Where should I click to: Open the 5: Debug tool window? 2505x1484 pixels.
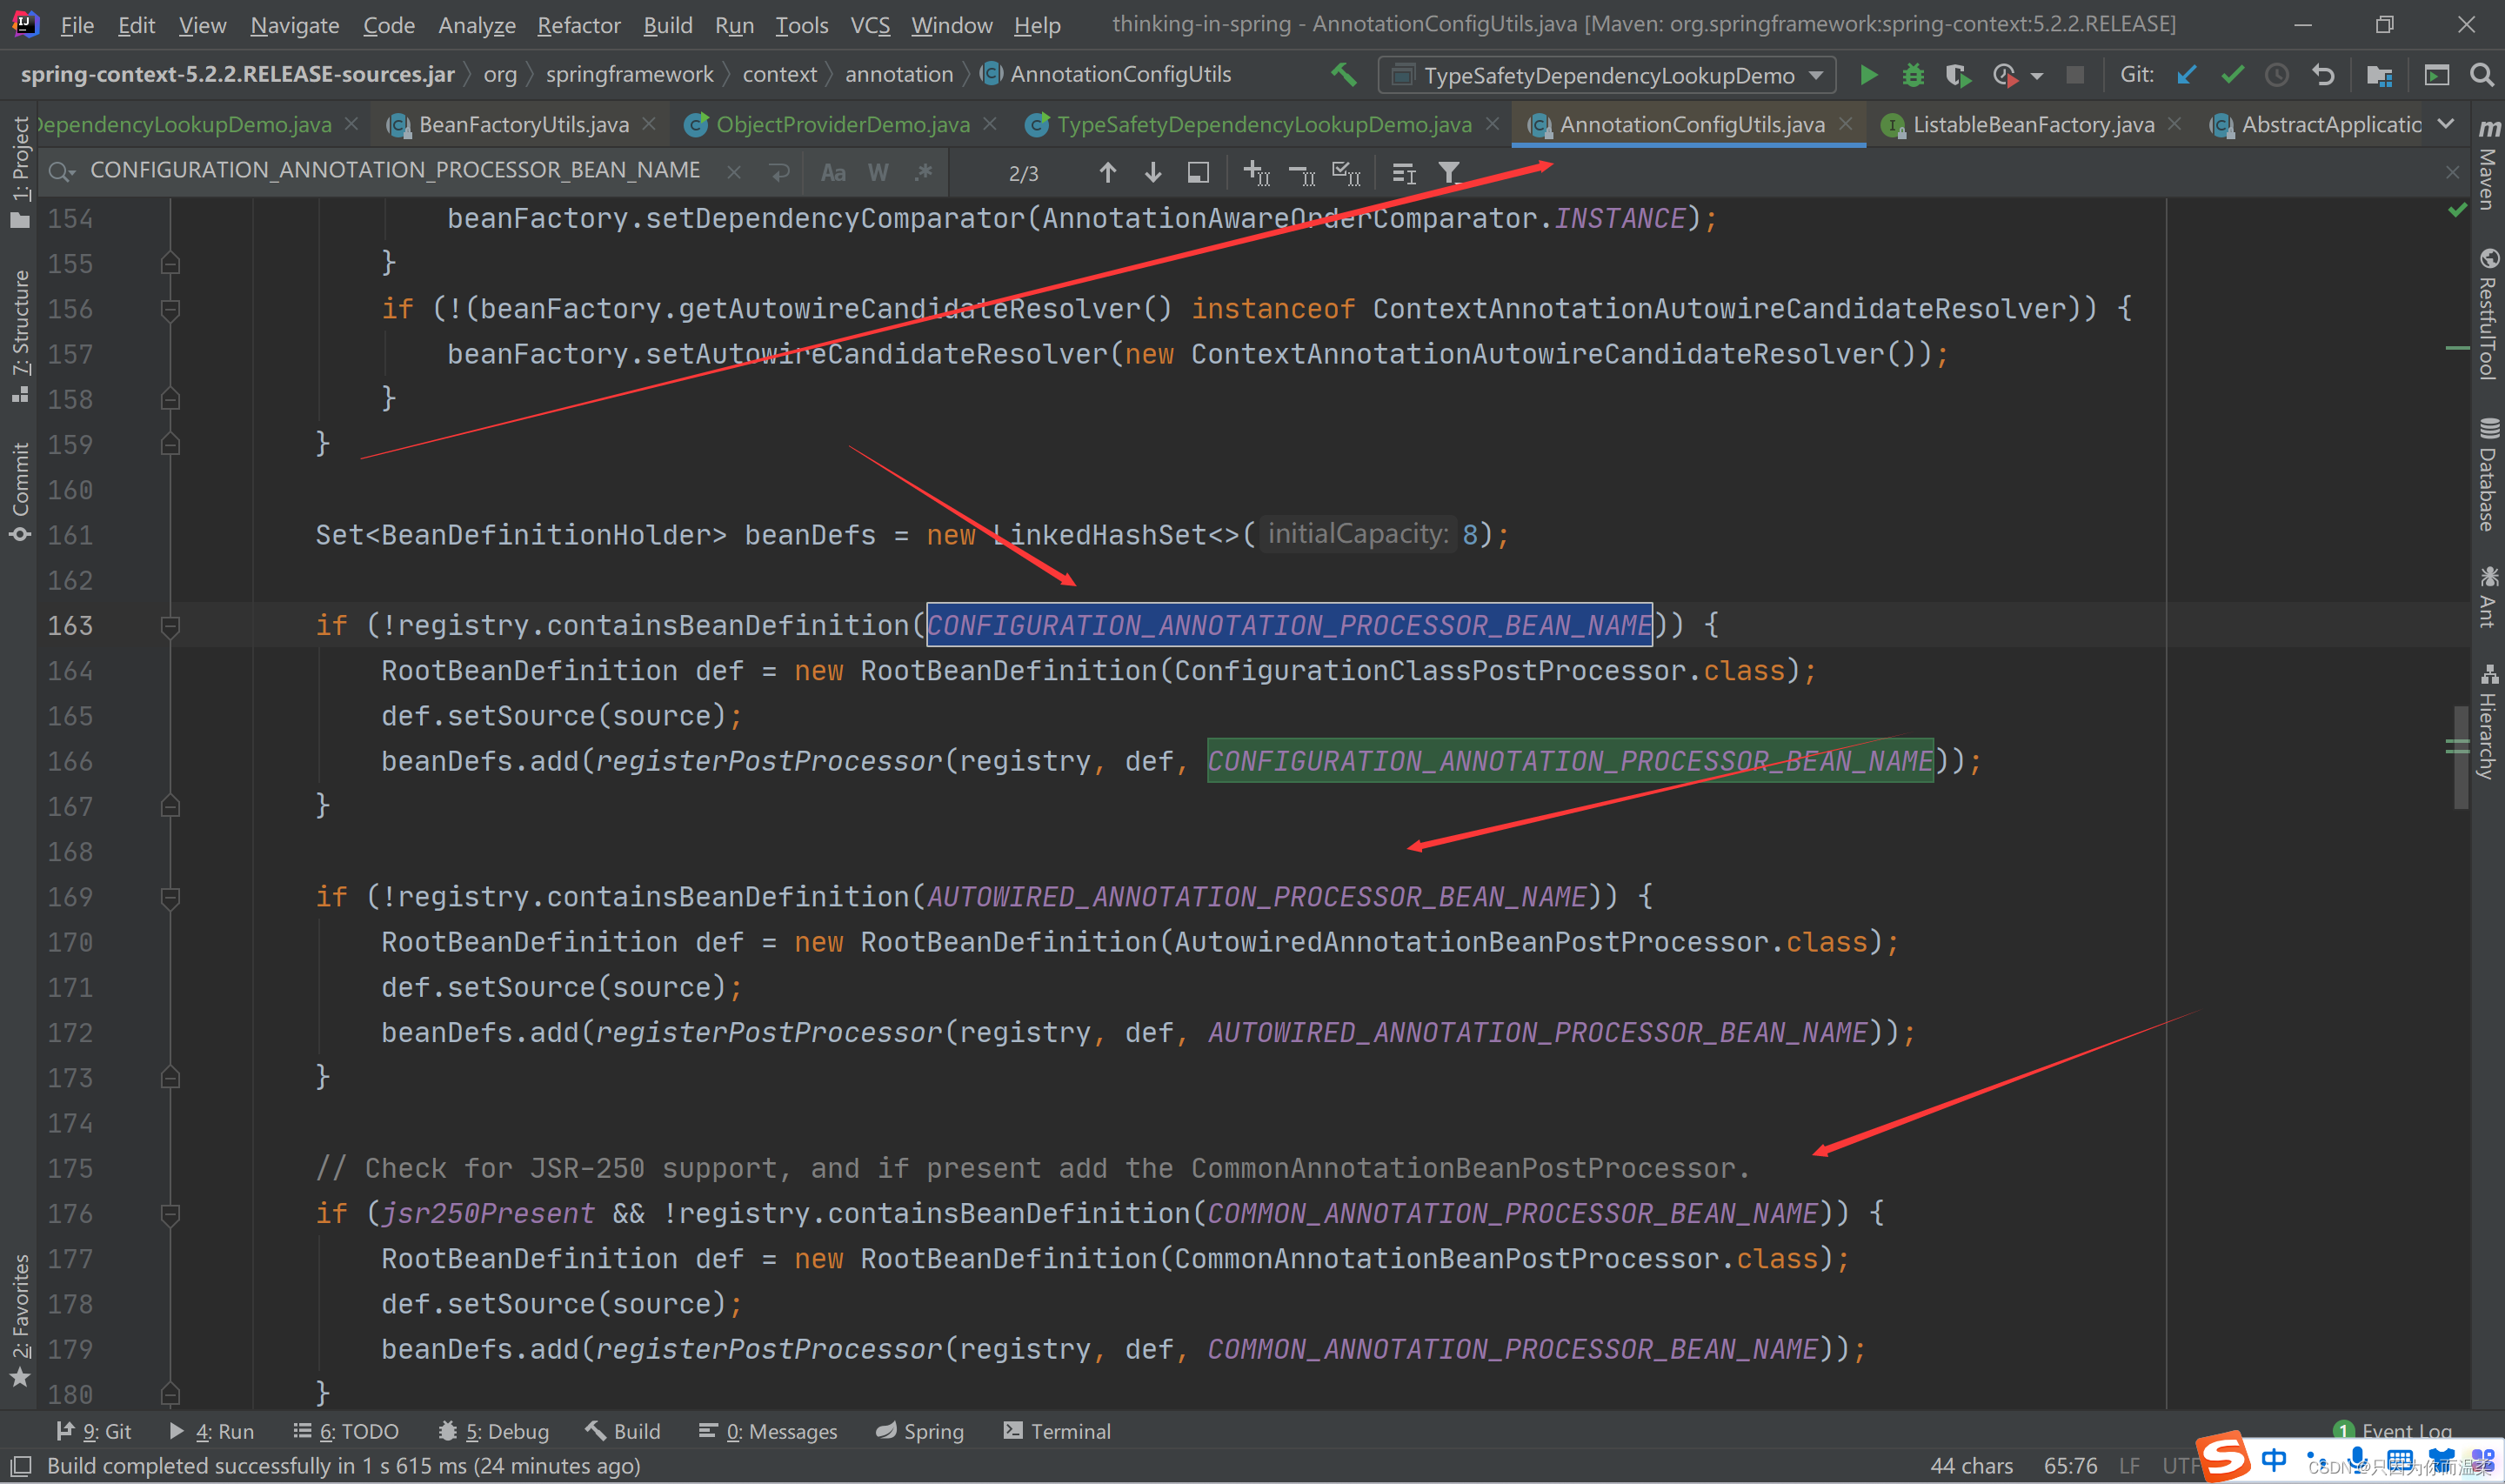(x=494, y=1431)
